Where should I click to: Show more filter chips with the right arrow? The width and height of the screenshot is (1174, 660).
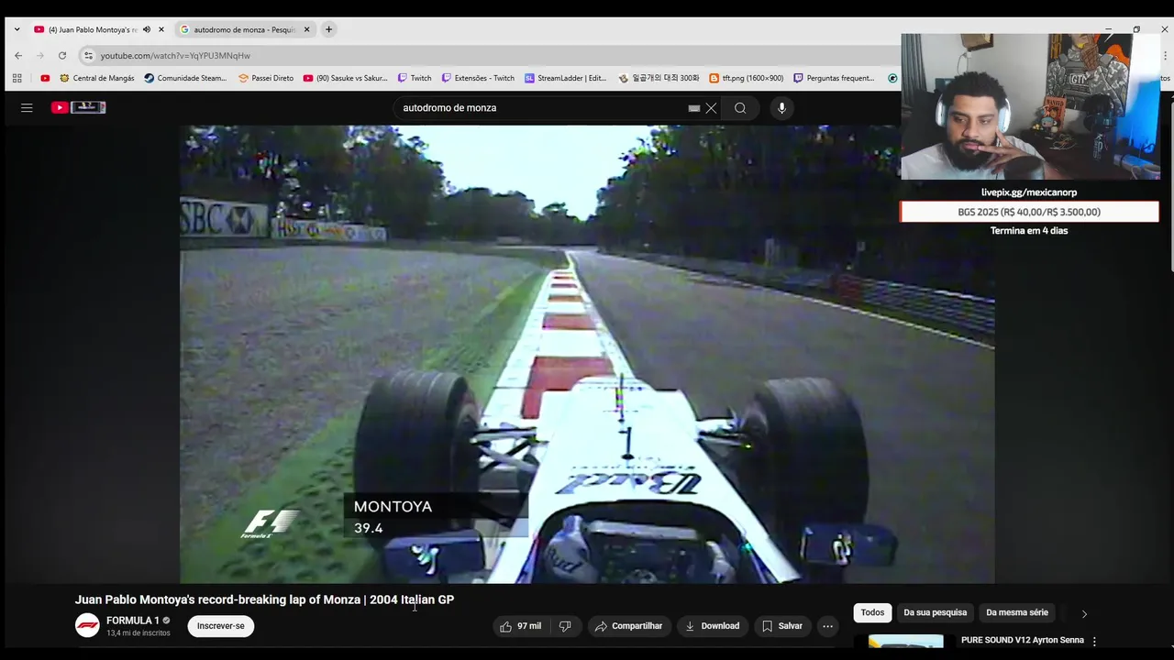(x=1084, y=613)
